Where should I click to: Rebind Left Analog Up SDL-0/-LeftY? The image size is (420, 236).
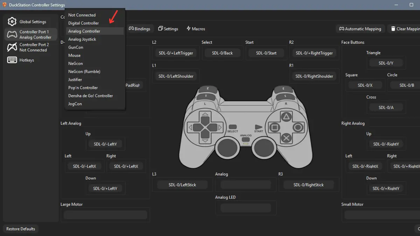coord(105,144)
